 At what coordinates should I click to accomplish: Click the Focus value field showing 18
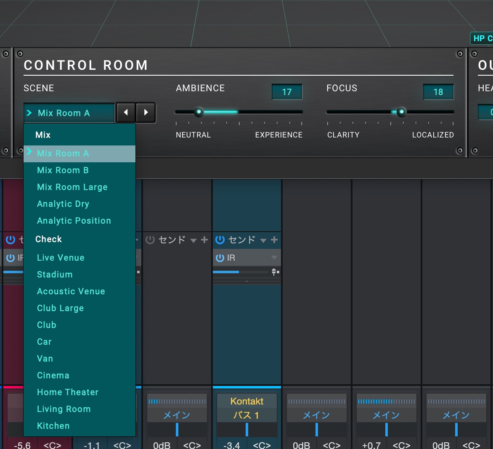pos(438,92)
